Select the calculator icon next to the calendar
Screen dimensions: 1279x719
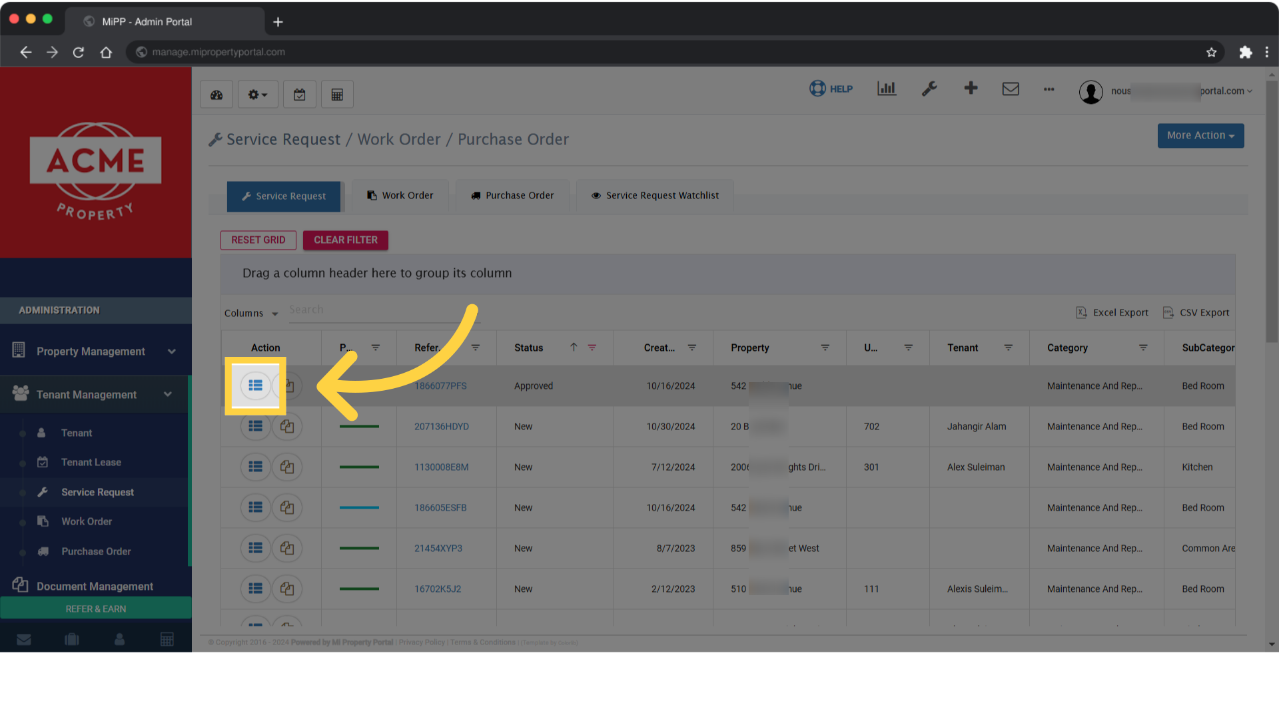click(x=337, y=94)
